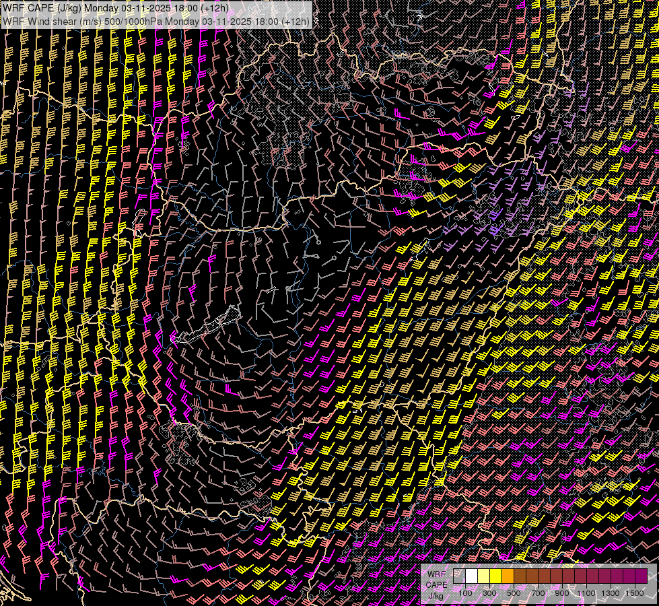This screenshot has width=659, height=606.
Task: Click the 1300 label on the legend
Action: click(x=611, y=593)
